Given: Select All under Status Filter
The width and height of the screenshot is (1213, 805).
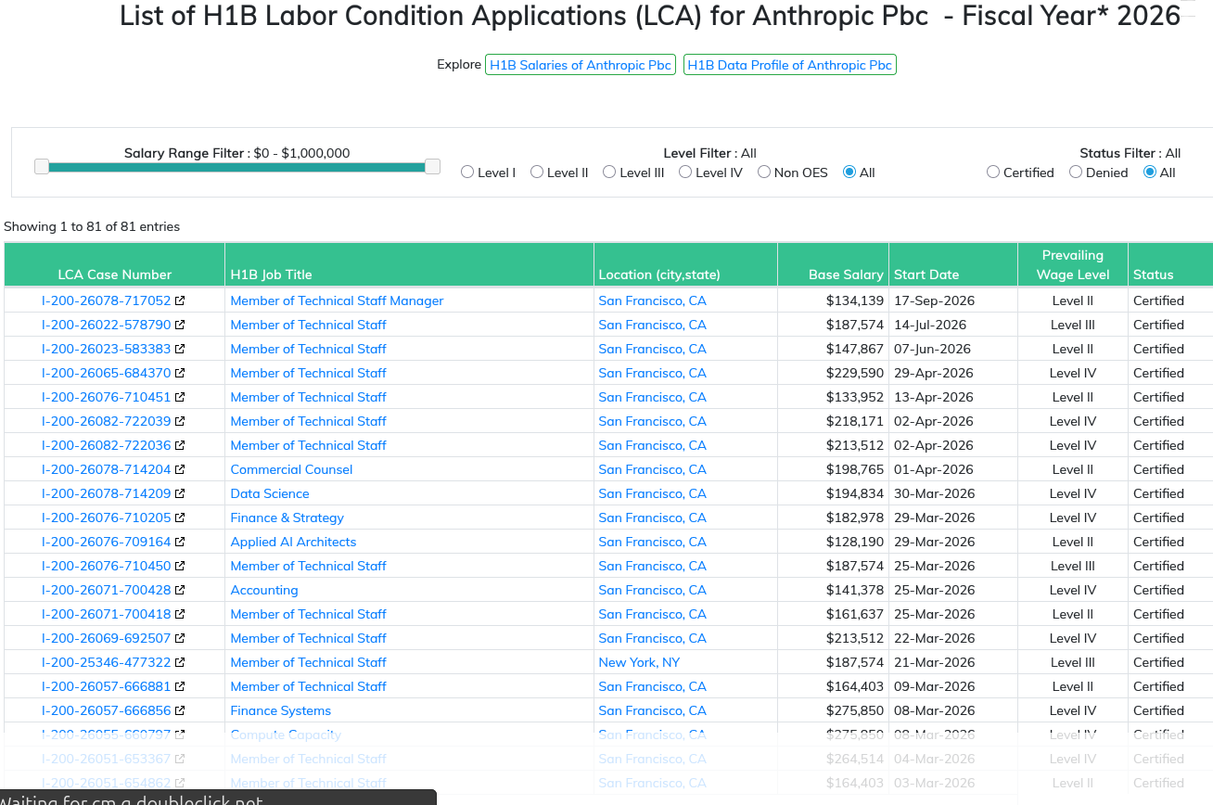Looking at the screenshot, I should (1150, 172).
